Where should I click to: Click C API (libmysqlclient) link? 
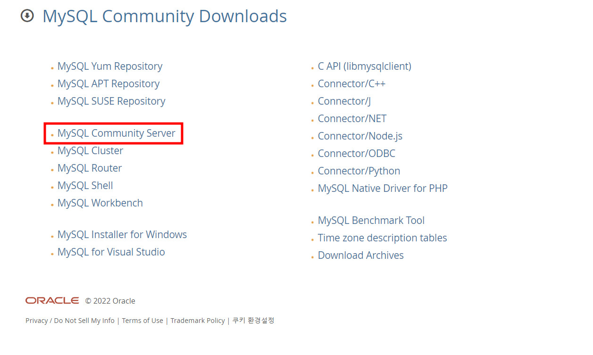tap(365, 66)
